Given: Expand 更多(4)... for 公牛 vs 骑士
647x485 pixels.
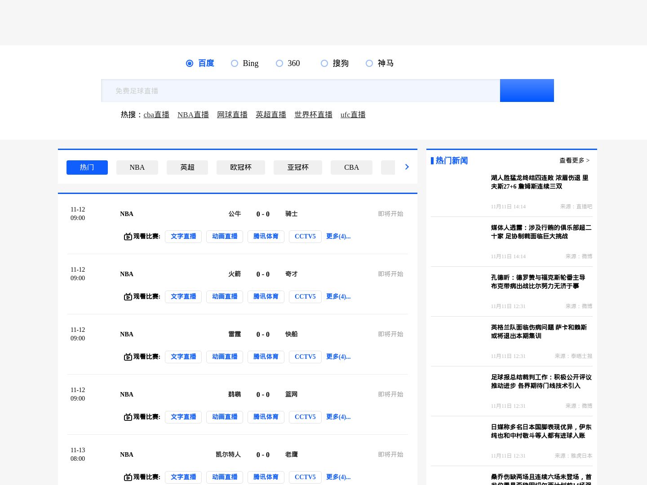Looking at the screenshot, I should pyautogui.click(x=338, y=236).
